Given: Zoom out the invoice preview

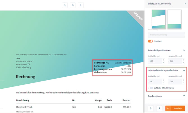Looking at the screenshot, I should tap(65, 5).
